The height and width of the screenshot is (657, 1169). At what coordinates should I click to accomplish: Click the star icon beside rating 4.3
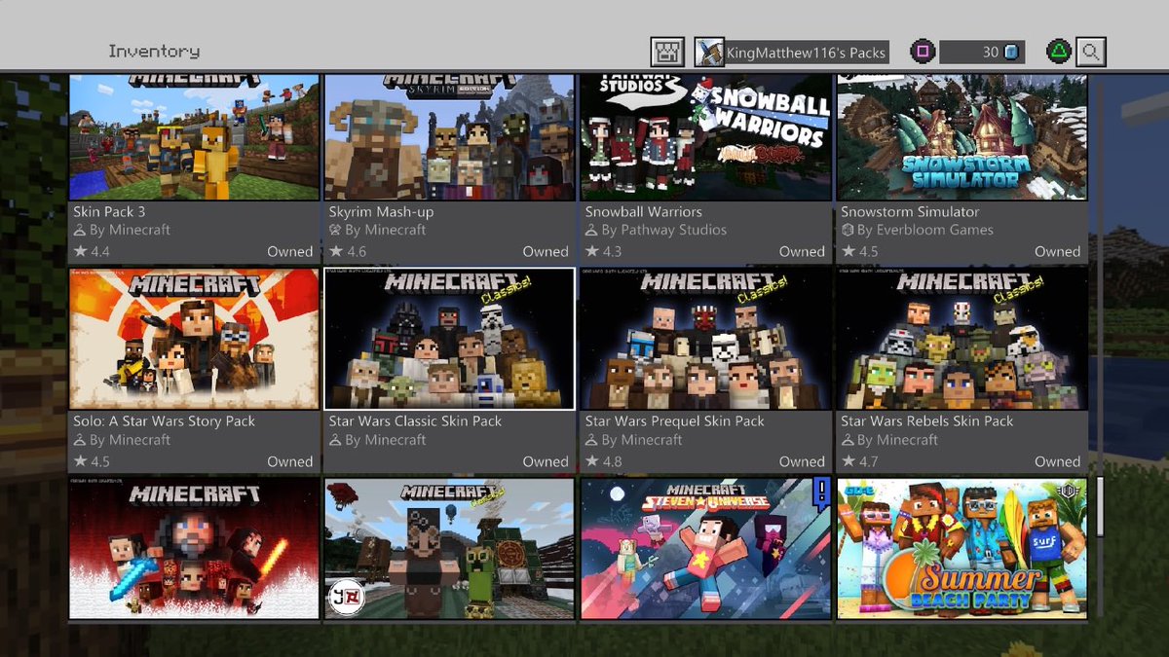[x=592, y=251]
